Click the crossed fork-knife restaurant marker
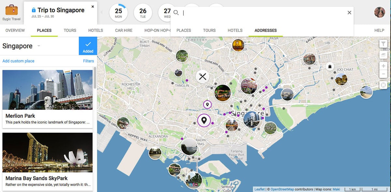The image size is (391, 192). pos(203,77)
